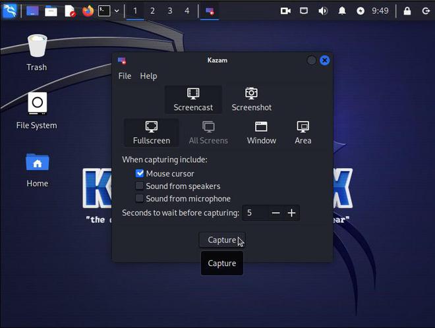Increase wait seconds with plus button
435x328 pixels.
[291, 213]
